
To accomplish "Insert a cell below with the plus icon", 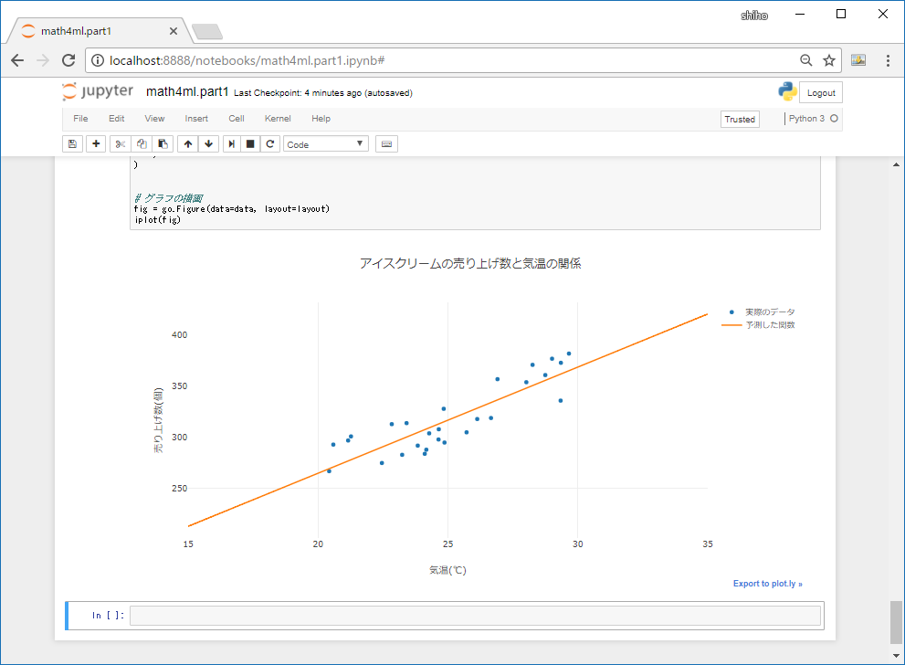I will pyautogui.click(x=96, y=143).
